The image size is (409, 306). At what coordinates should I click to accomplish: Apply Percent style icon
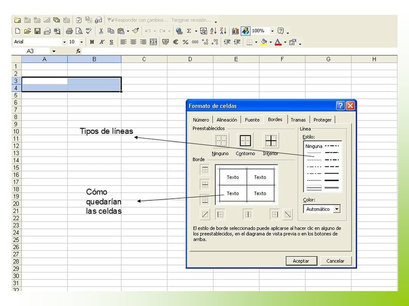(x=185, y=42)
